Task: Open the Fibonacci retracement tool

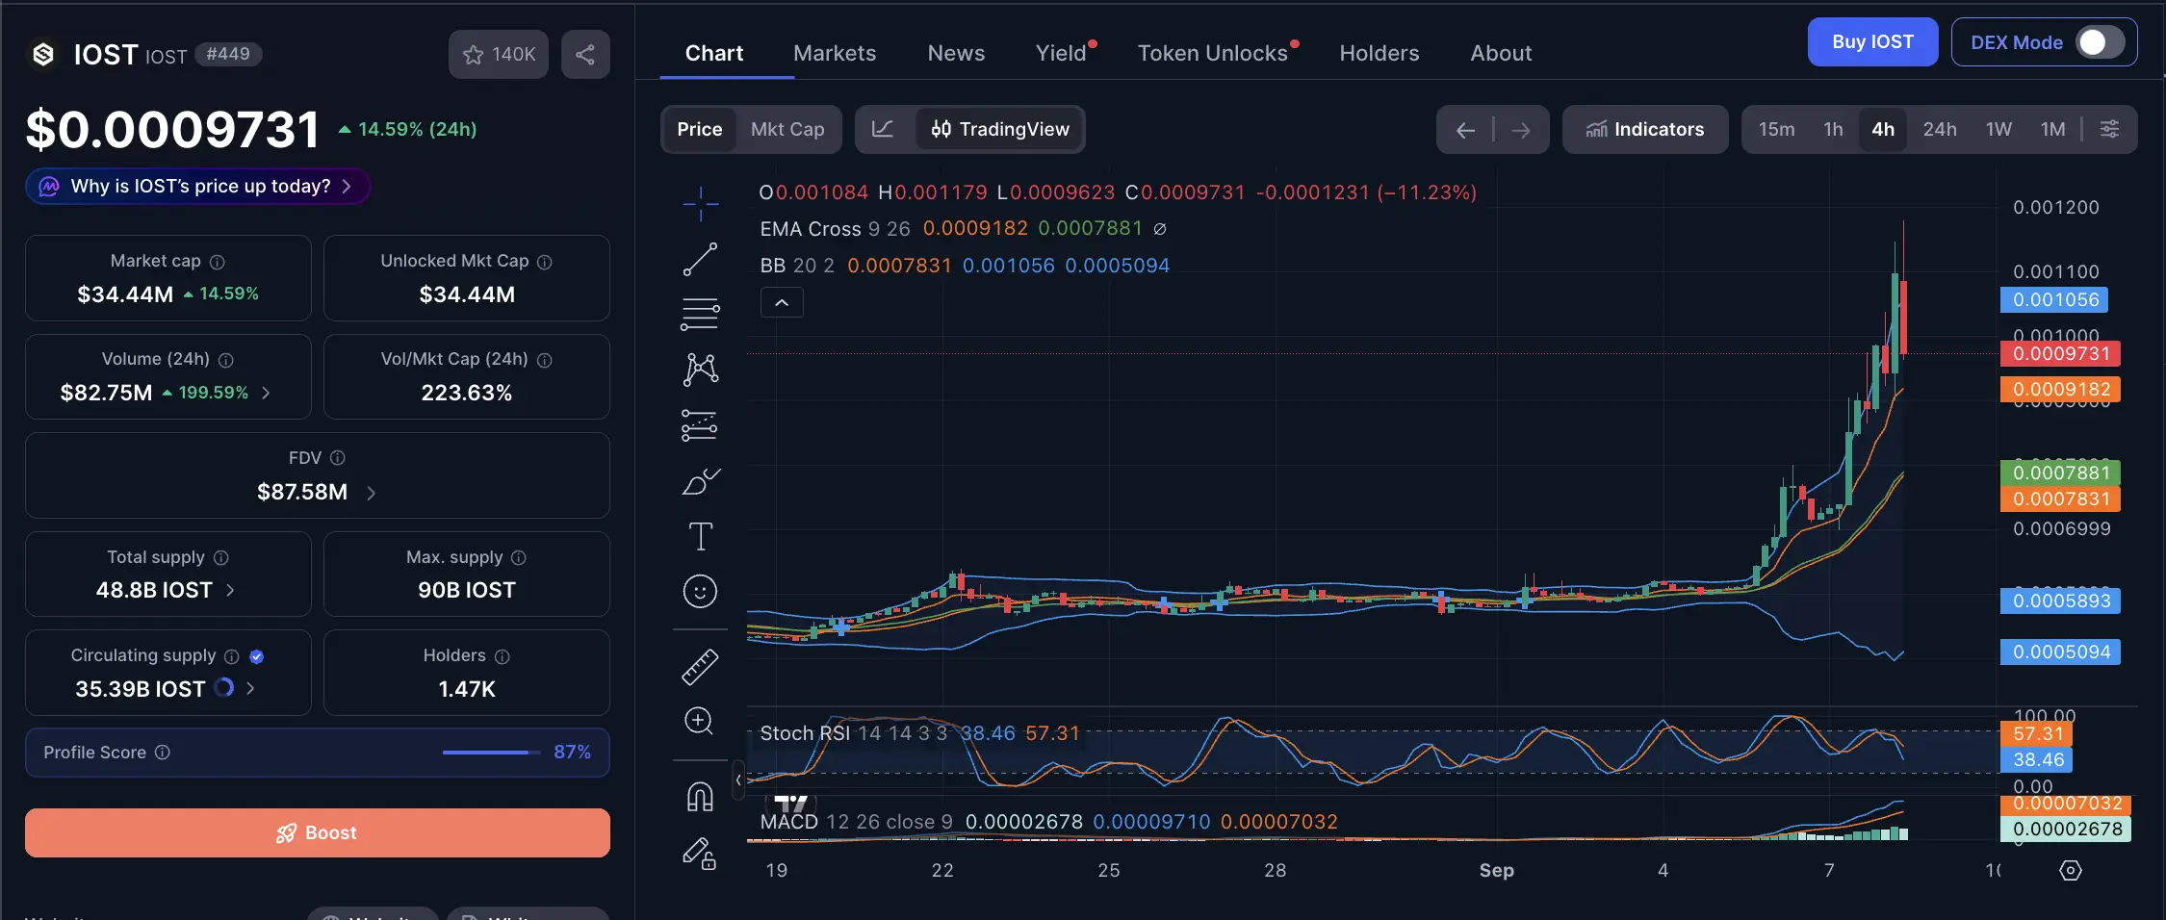Action: [x=700, y=314]
